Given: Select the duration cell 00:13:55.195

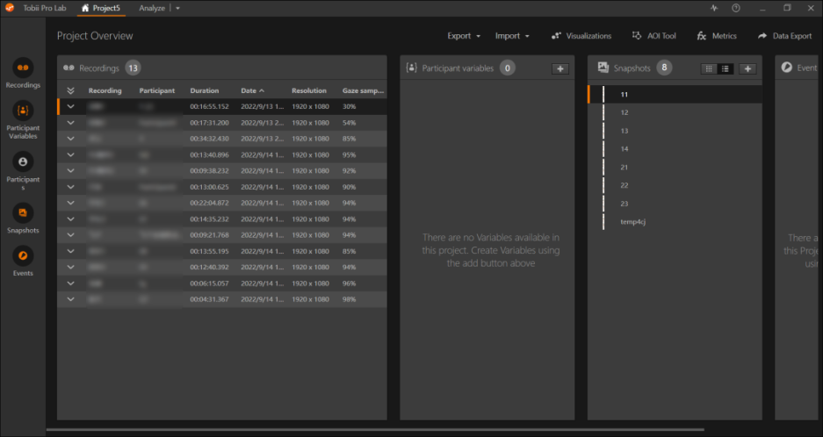Looking at the screenshot, I should (x=209, y=251).
